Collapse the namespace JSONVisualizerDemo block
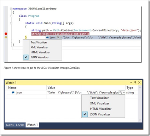 pos(11,8)
